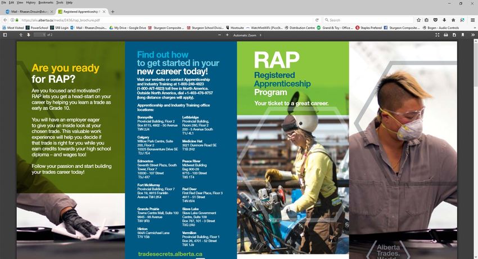Download the PDF file from viewer toolbar
This screenshot has width=478, height=259.
click(454, 35)
